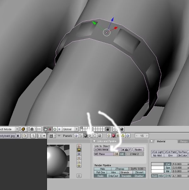Adjust the A 1.000 alpha slider
Image resolution: width=189 pixels, height=190 pixels.
point(180,176)
